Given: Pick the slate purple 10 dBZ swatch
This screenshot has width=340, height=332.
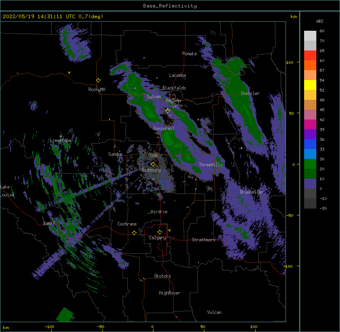Looking at the screenshot, I should point(310,184).
